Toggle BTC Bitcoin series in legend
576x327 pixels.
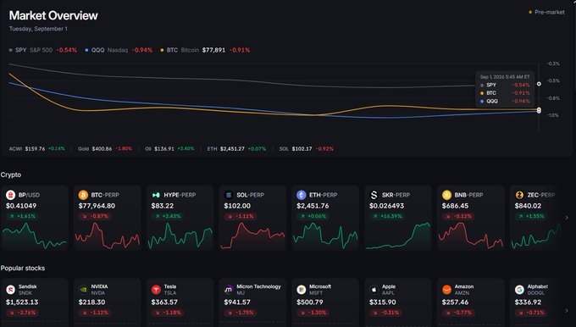pyautogui.click(x=205, y=50)
